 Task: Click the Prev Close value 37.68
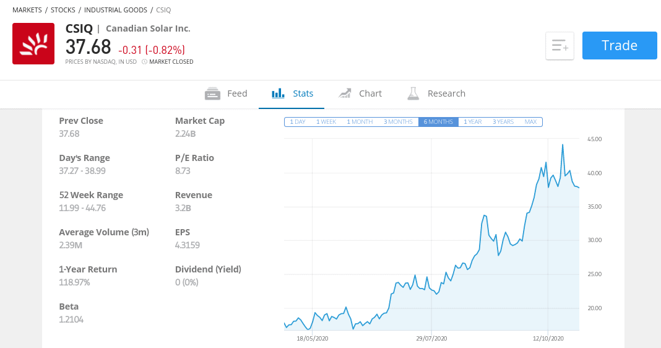pyautogui.click(x=69, y=134)
